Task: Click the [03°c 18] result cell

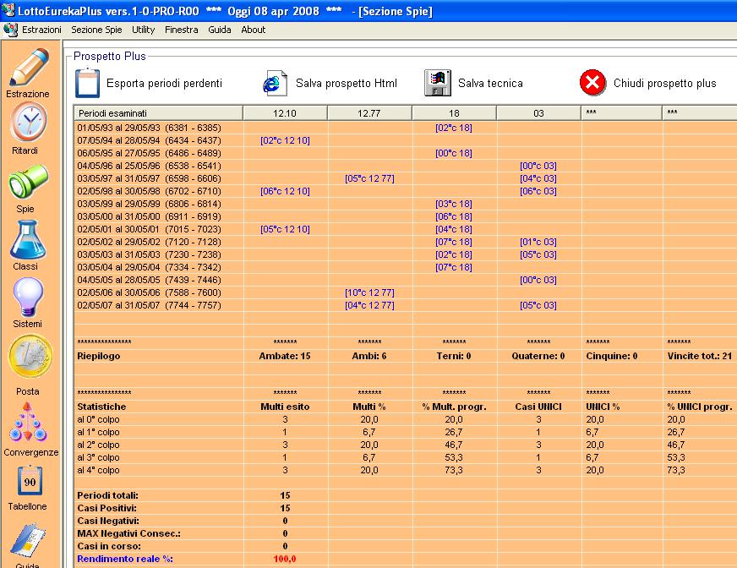Action: tap(454, 204)
